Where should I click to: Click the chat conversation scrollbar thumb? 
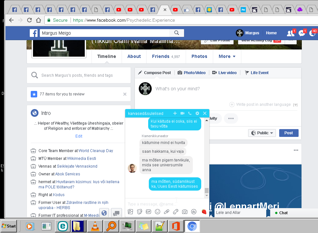[x=207, y=191]
